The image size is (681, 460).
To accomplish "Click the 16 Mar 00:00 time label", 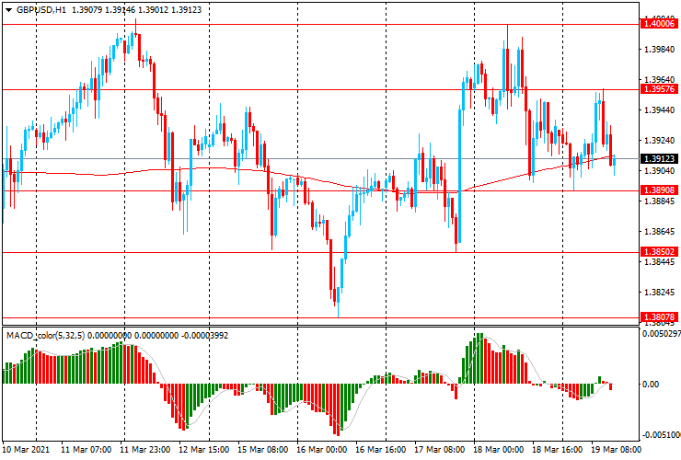I will click(x=320, y=452).
